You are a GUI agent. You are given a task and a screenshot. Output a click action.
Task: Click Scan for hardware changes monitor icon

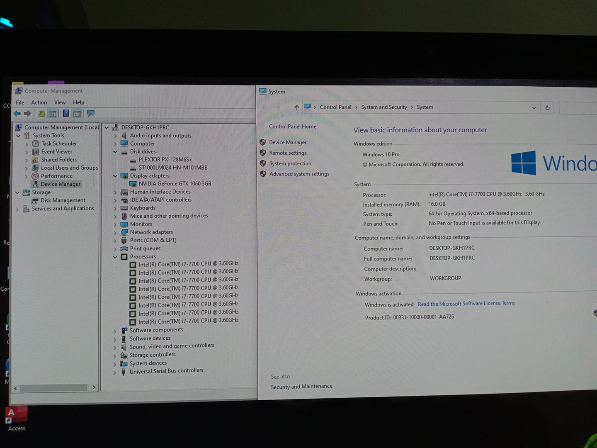coord(90,113)
